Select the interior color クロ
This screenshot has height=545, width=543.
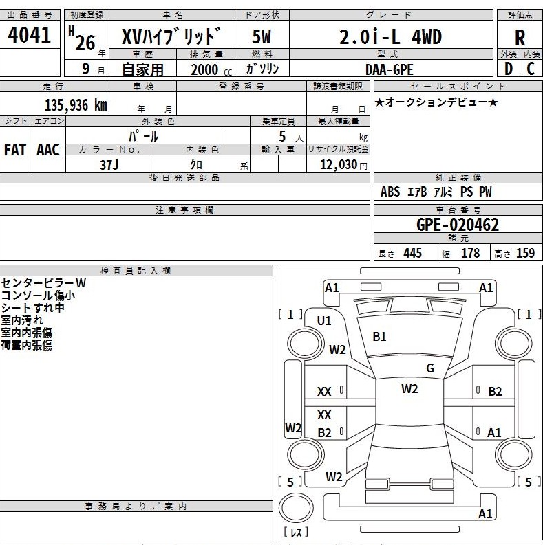pyautogui.click(x=196, y=164)
